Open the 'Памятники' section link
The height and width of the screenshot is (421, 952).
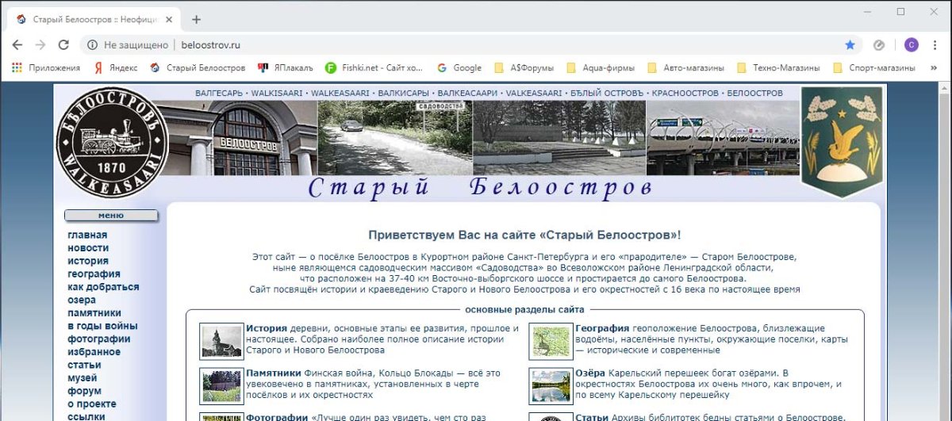tap(273, 373)
